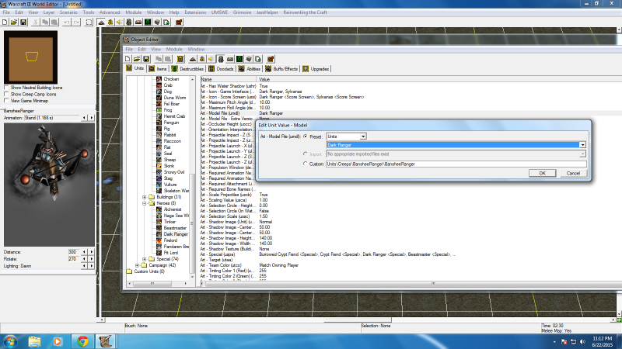Click OK in Edit Unit Value dialog
The height and width of the screenshot is (349, 622).
tap(542, 173)
